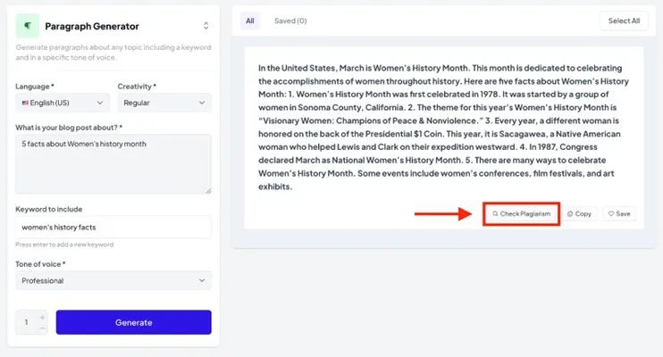This screenshot has height=357, width=663.
Task: Click the Keyword to include field
Action: (113, 228)
